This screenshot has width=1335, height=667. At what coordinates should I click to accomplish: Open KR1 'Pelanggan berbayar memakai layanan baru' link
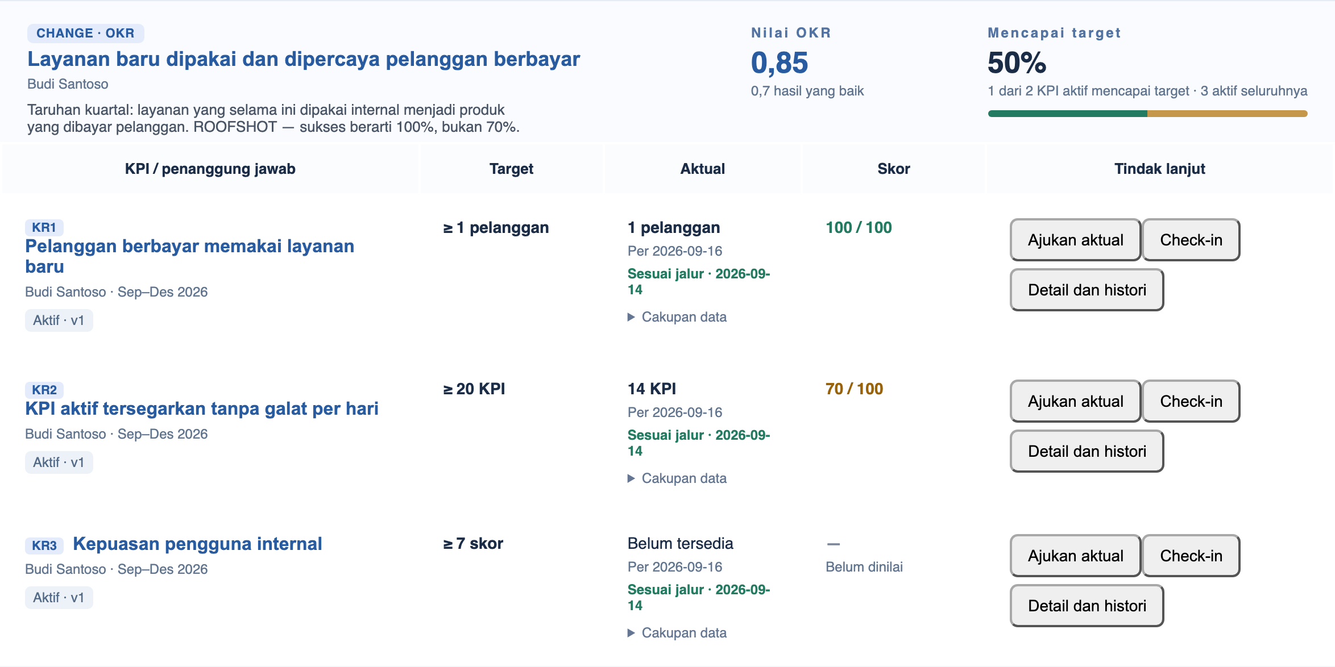tap(189, 256)
